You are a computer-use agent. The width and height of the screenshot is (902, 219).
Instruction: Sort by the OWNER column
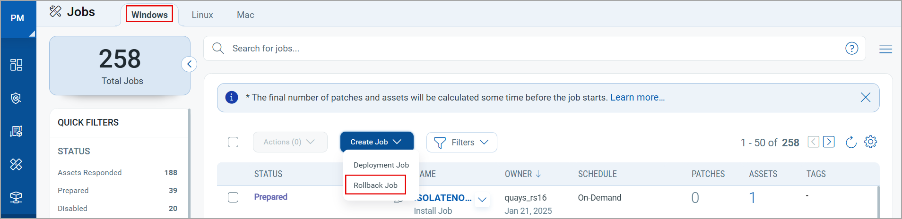click(522, 174)
